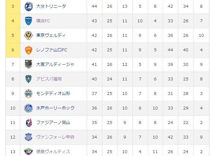Open the アビスパ福岡 team link
Screen dimensions: 212x156
point(49,79)
